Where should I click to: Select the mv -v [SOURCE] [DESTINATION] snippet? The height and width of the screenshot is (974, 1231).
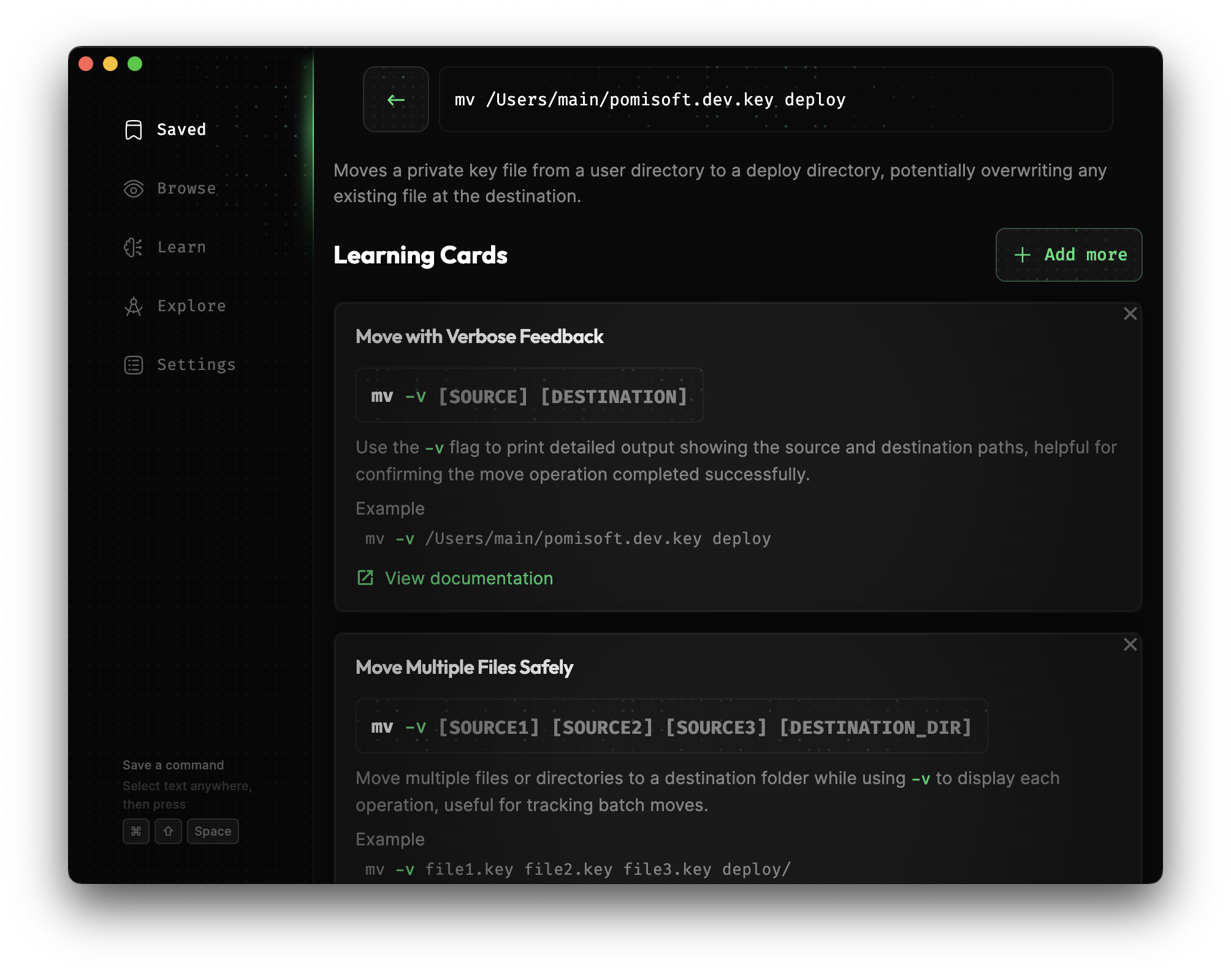click(529, 396)
